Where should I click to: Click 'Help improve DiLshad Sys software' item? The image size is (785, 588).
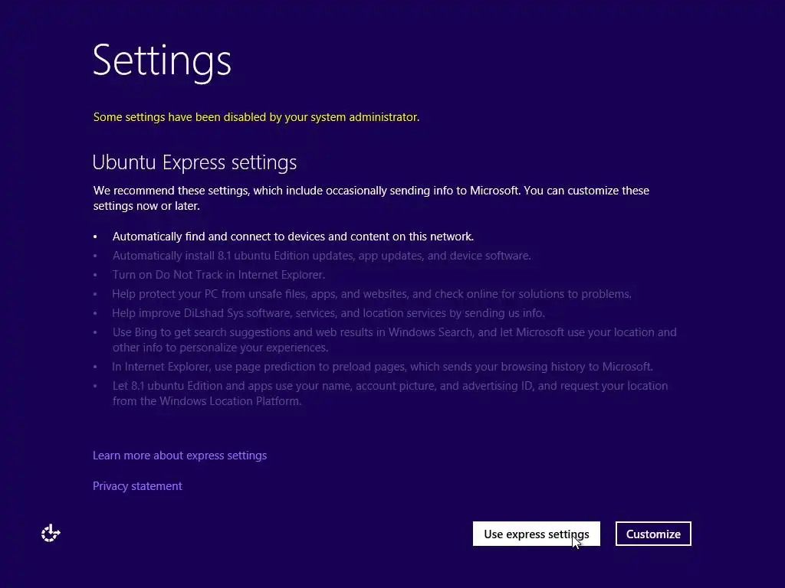coord(328,313)
